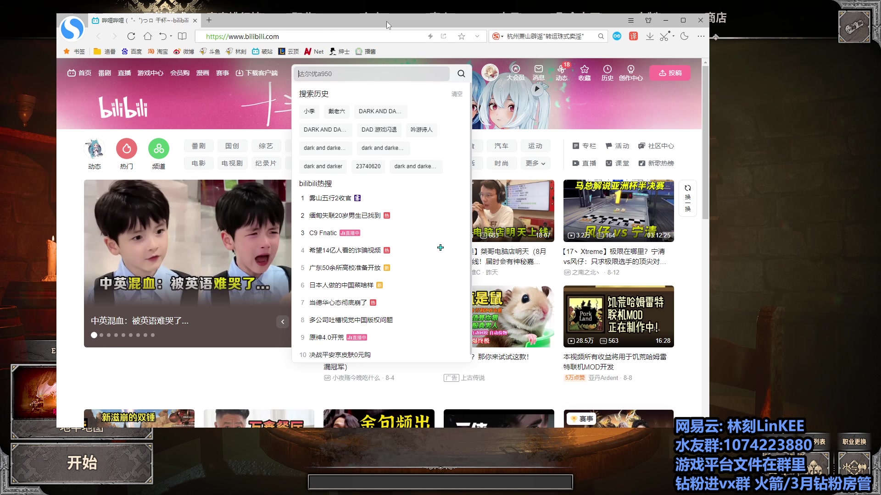Open 国创 category button
This screenshot has width=881, height=495.
click(x=232, y=146)
